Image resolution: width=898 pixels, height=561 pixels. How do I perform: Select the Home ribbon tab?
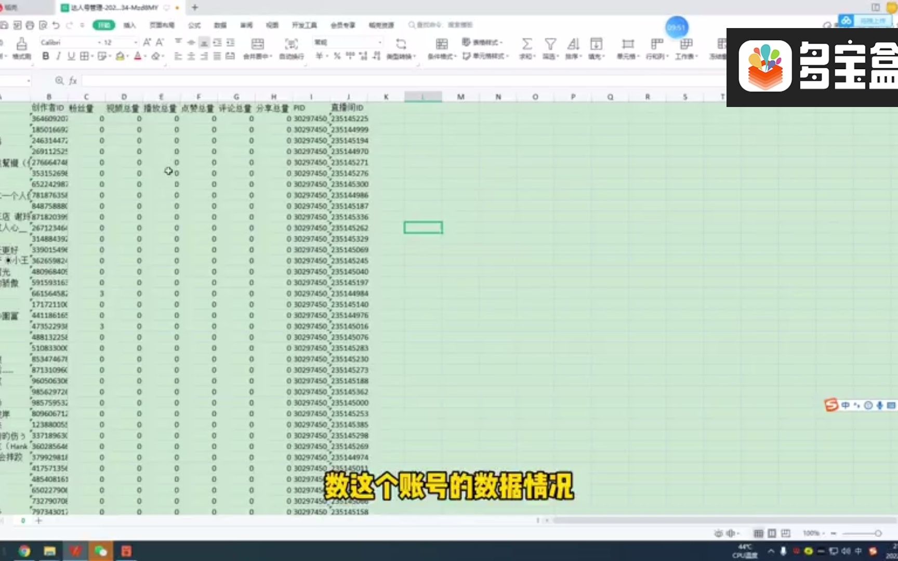click(104, 25)
